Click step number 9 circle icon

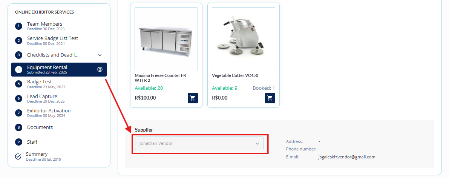pos(18,142)
